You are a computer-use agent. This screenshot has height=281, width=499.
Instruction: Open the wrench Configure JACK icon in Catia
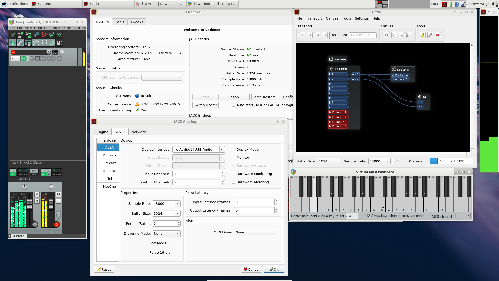pyautogui.click(x=430, y=35)
